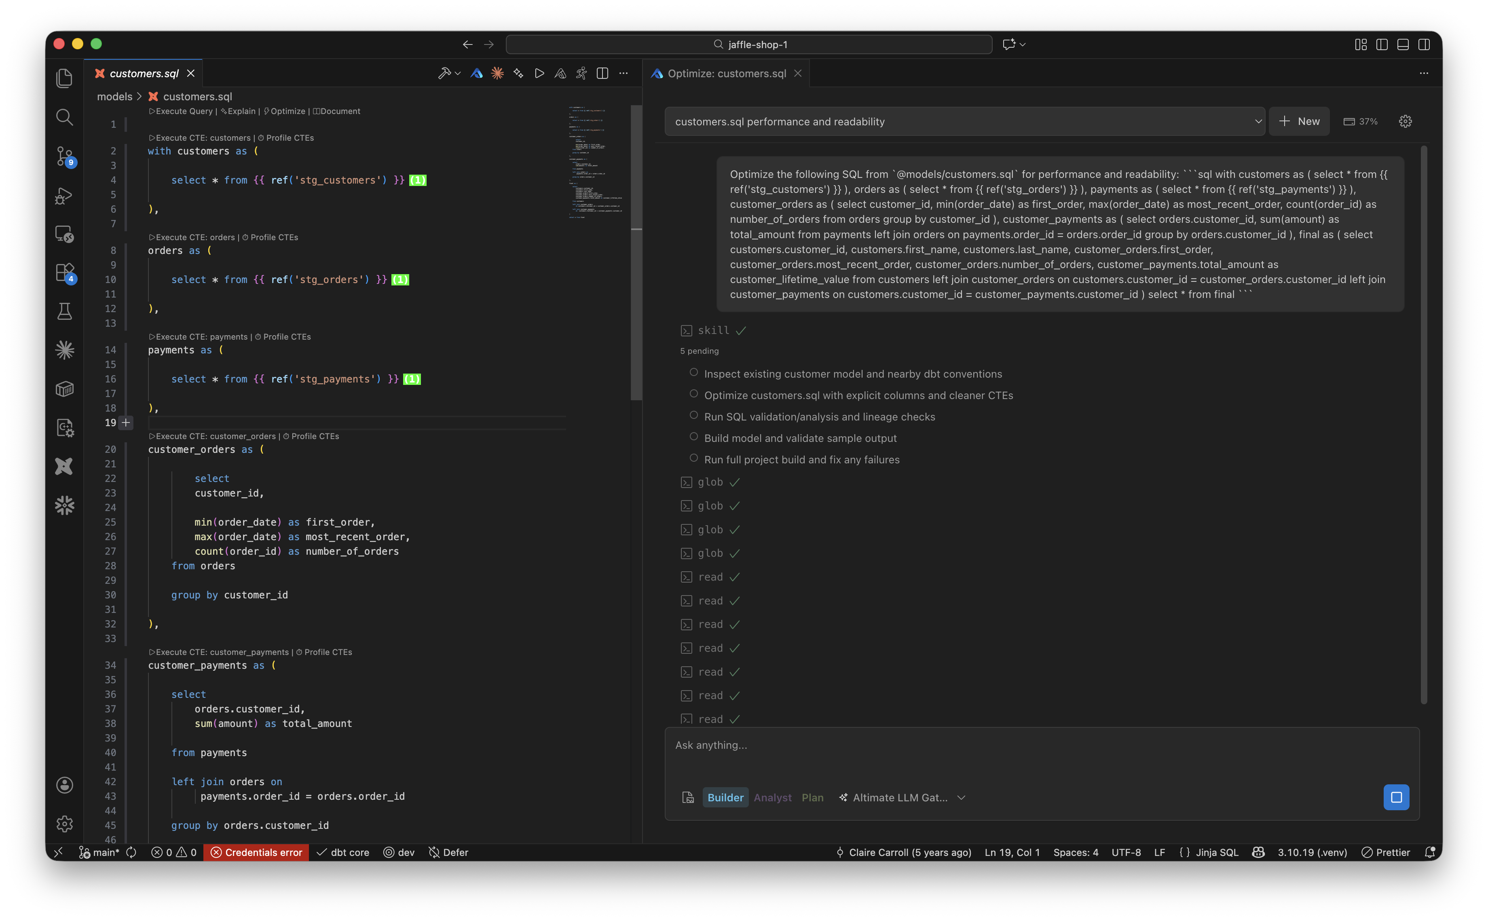Open the Remote Explorer view
Screen dimensions: 1488x921
coord(65,234)
